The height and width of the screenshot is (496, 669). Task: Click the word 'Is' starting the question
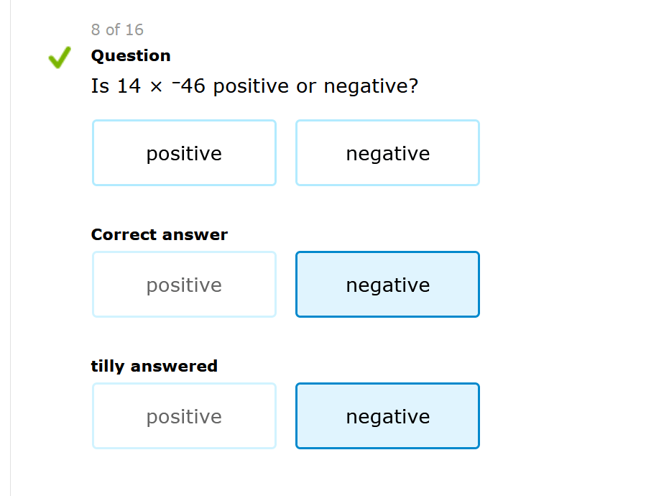pos(100,87)
